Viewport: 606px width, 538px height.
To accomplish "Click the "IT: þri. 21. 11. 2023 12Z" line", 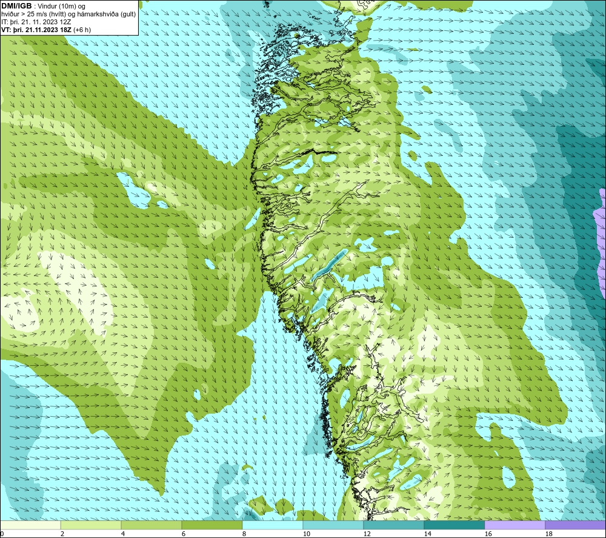I will pyautogui.click(x=36, y=22).
